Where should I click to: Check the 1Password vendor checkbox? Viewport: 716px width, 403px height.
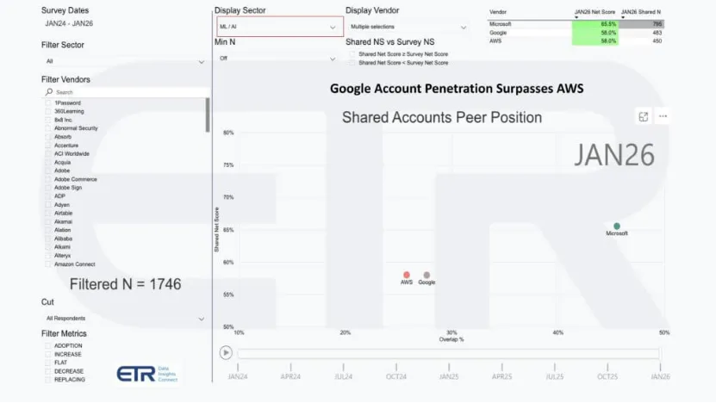click(48, 102)
